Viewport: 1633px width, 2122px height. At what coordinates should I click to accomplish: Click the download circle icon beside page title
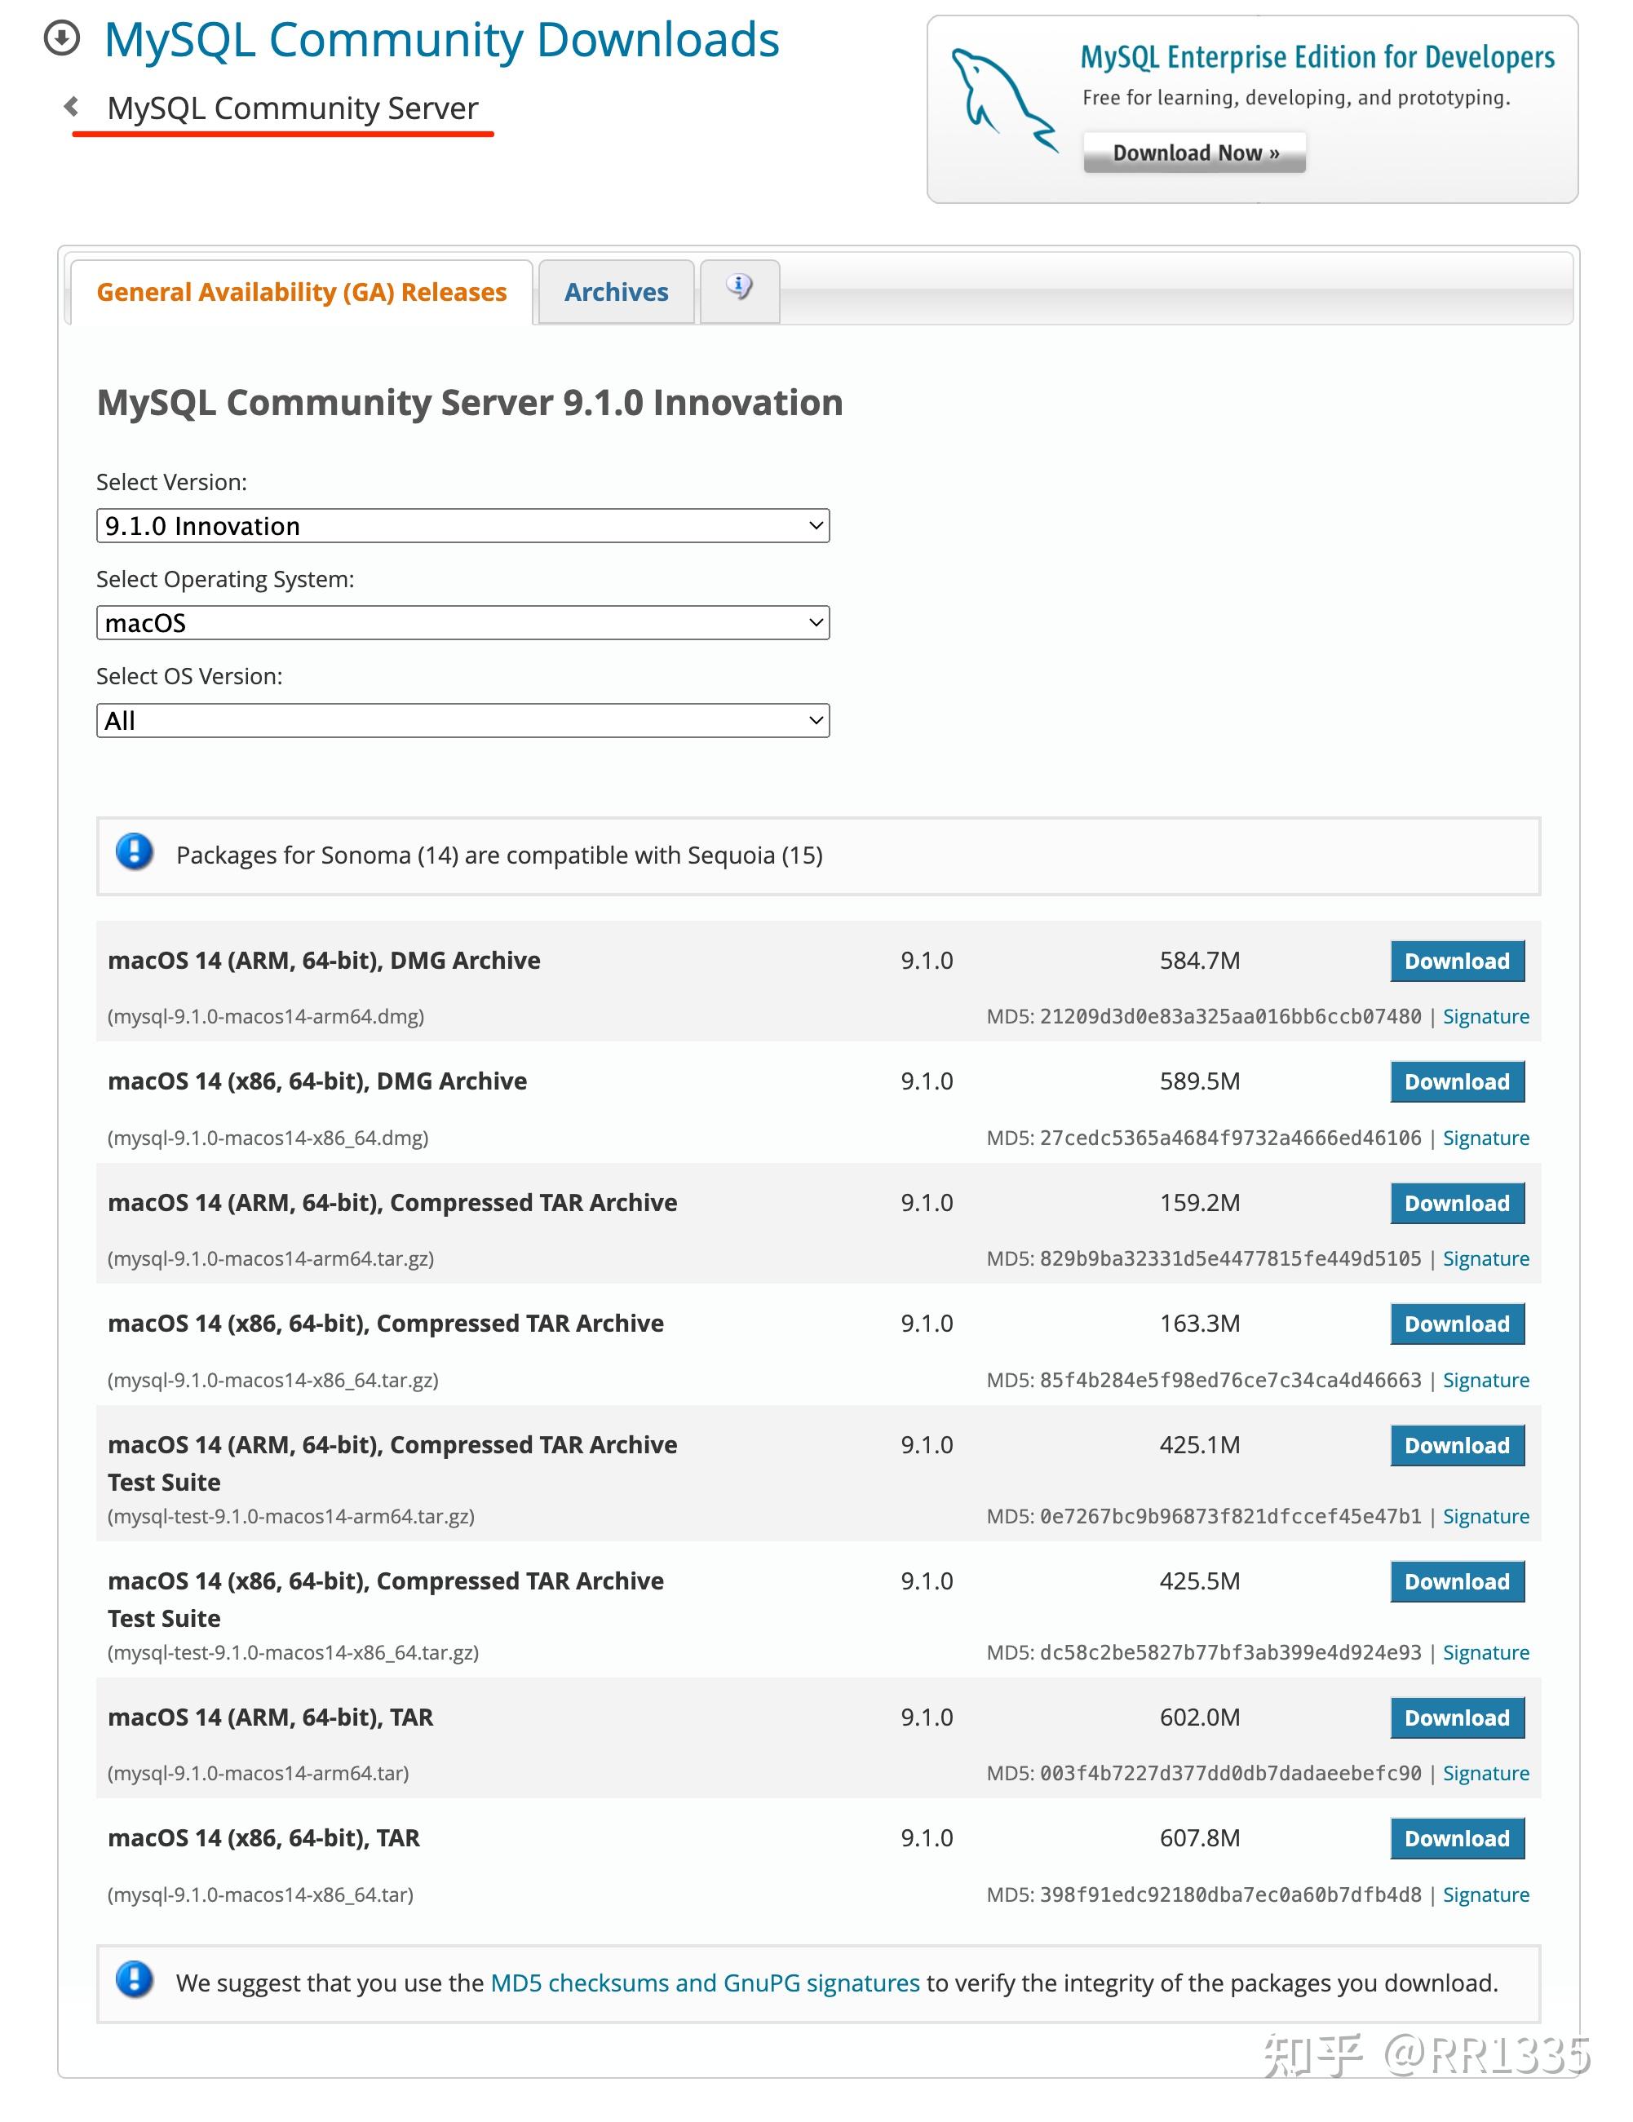[62, 39]
